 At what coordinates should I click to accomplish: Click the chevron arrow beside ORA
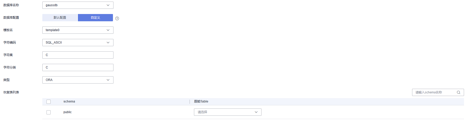108,80
